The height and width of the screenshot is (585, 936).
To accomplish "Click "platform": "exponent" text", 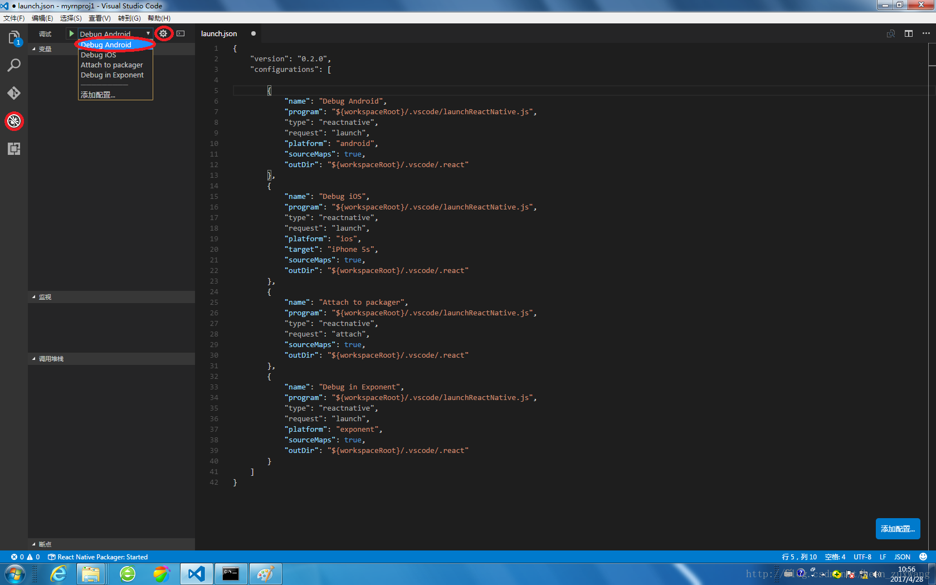I will 333,429.
